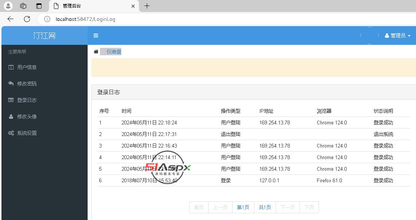The image size is (416, 220).
Task: Click the 登录日志 list icon
Action: [11, 100]
